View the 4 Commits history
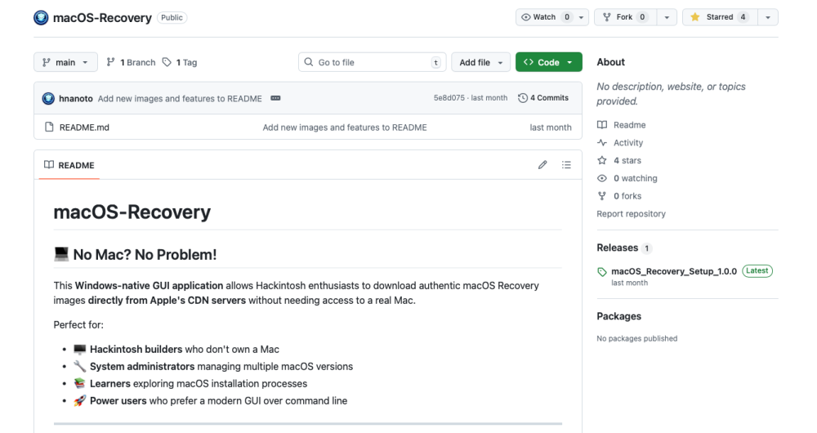Screen dimensions: 817x433 click(543, 98)
